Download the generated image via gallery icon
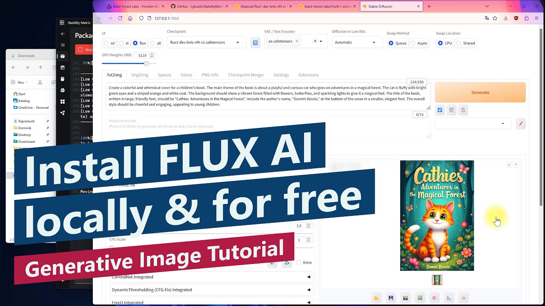The height and width of the screenshot is (306, 545). point(509,164)
